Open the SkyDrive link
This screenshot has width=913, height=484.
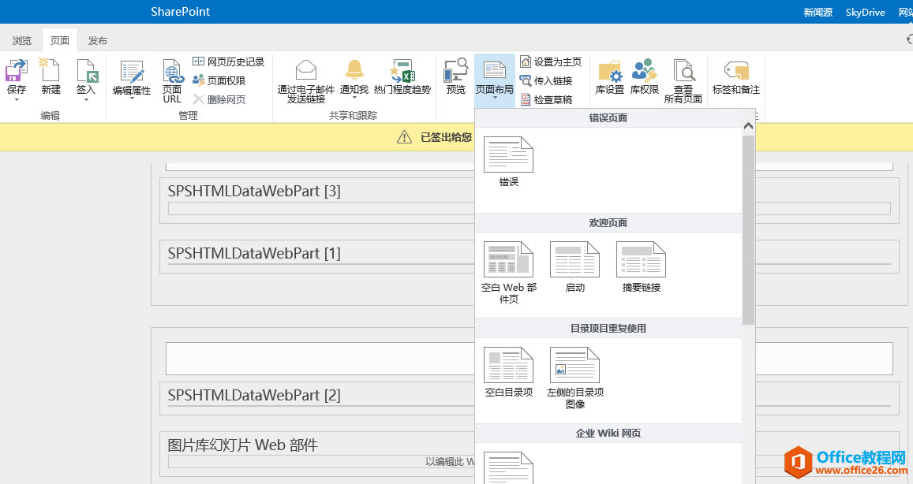coord(865,12)
